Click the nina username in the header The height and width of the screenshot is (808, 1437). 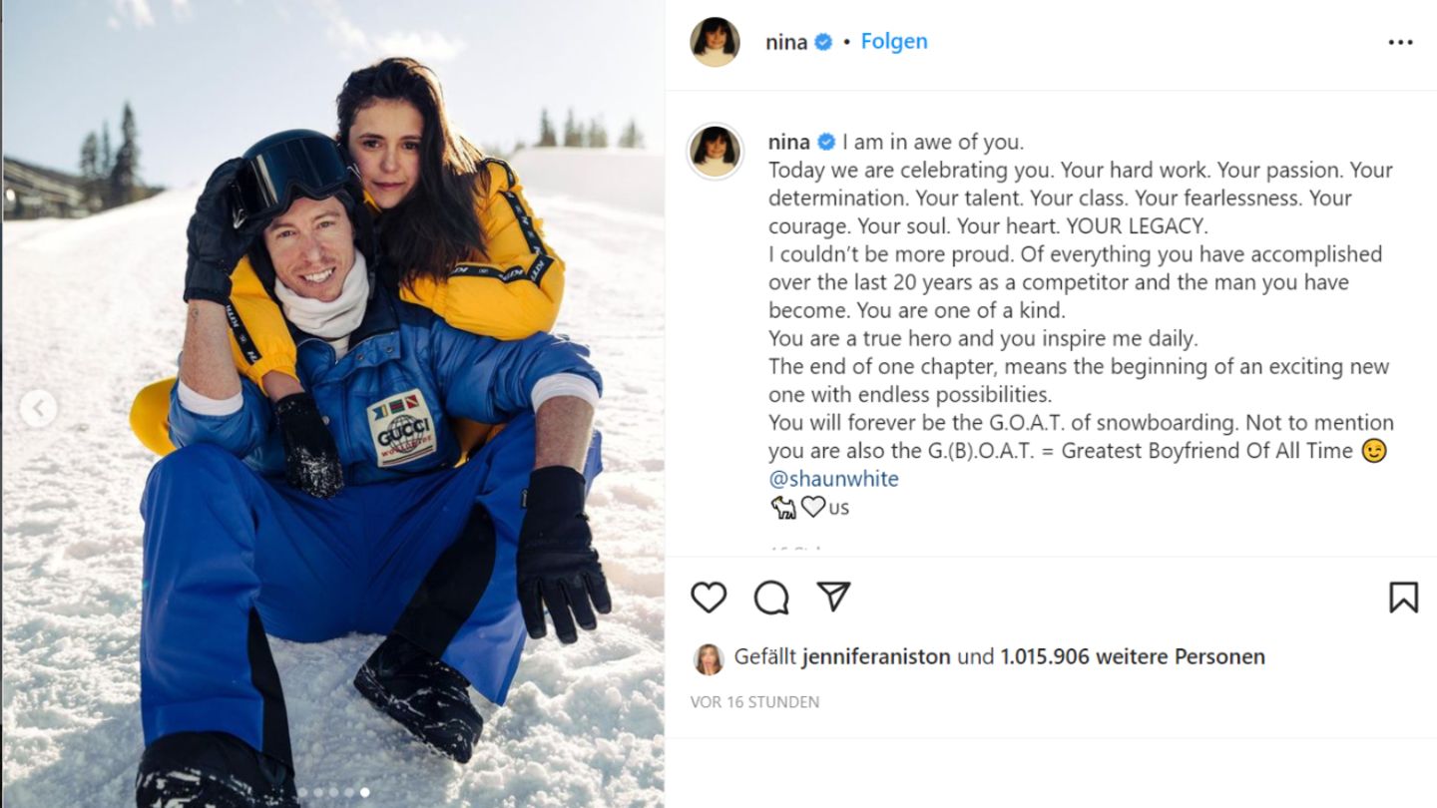(x=786, y=42)
